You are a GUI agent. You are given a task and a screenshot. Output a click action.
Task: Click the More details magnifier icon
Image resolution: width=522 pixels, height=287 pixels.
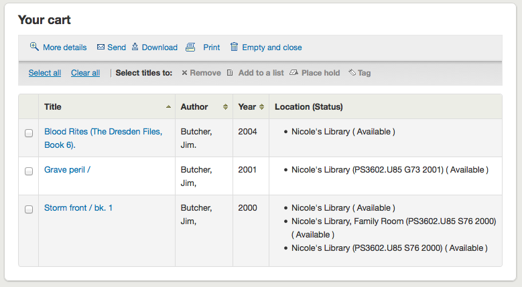tap(34, 47)
